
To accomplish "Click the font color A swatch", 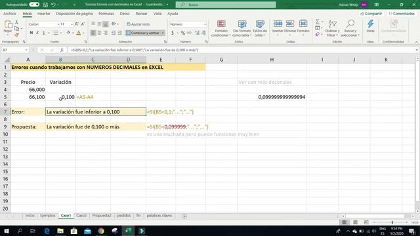I will click(x=79, y=33).
